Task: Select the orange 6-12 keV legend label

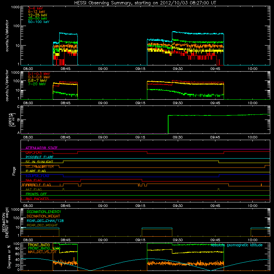Action: (x=37, y=12)
